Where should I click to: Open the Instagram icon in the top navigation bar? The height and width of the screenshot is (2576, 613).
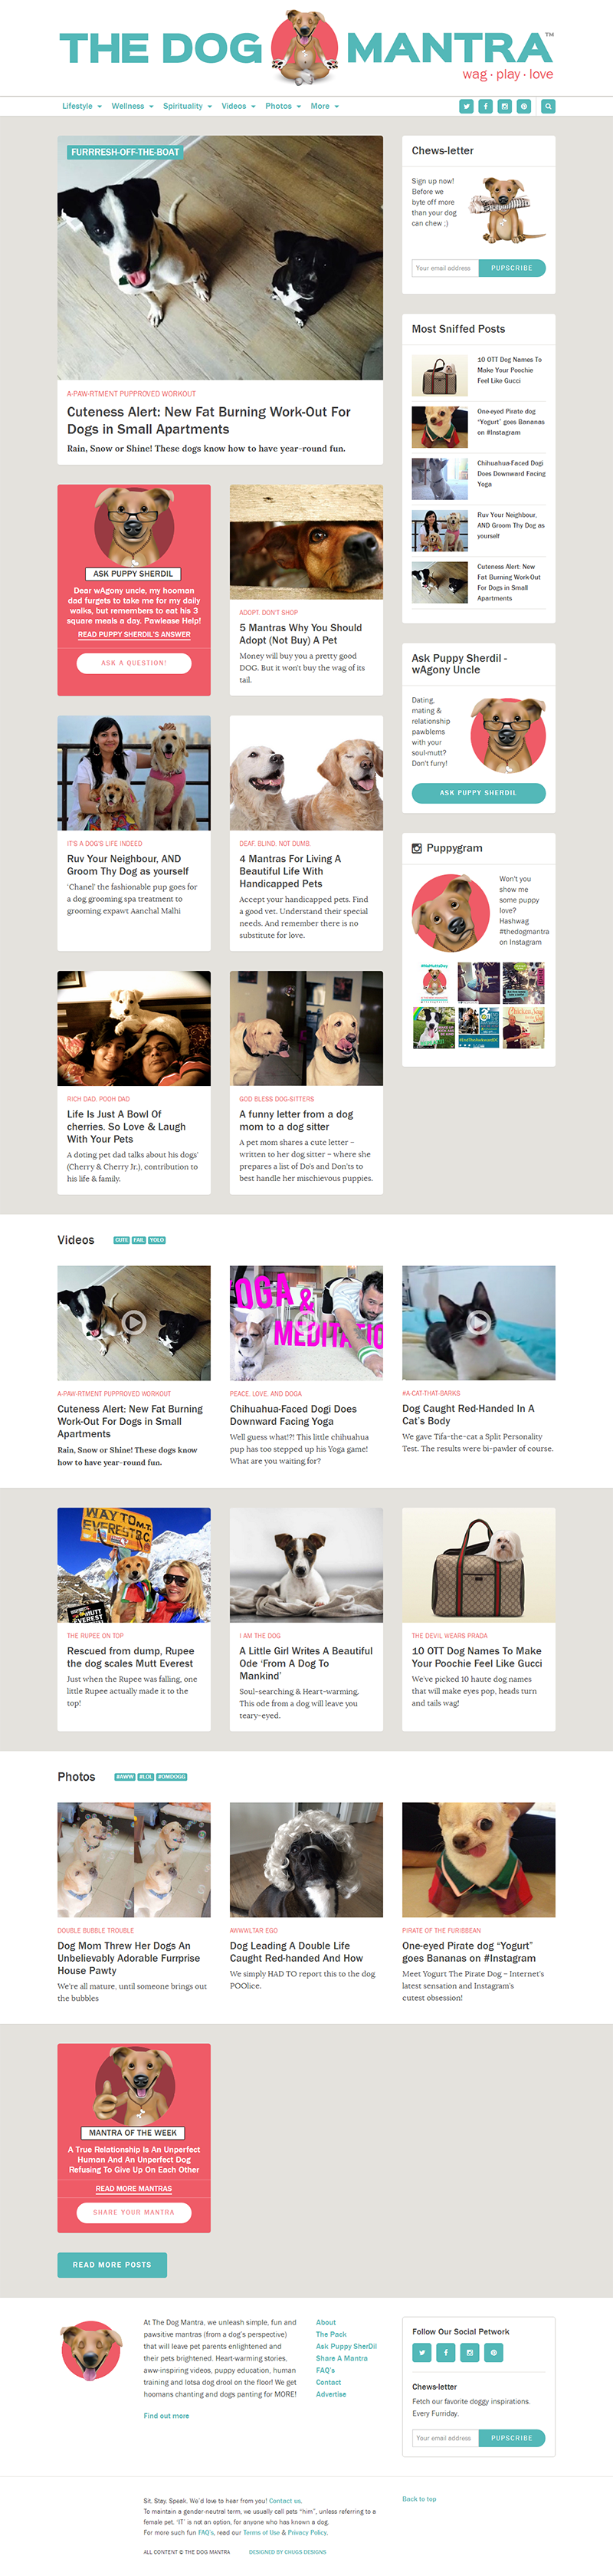point(504,106)
